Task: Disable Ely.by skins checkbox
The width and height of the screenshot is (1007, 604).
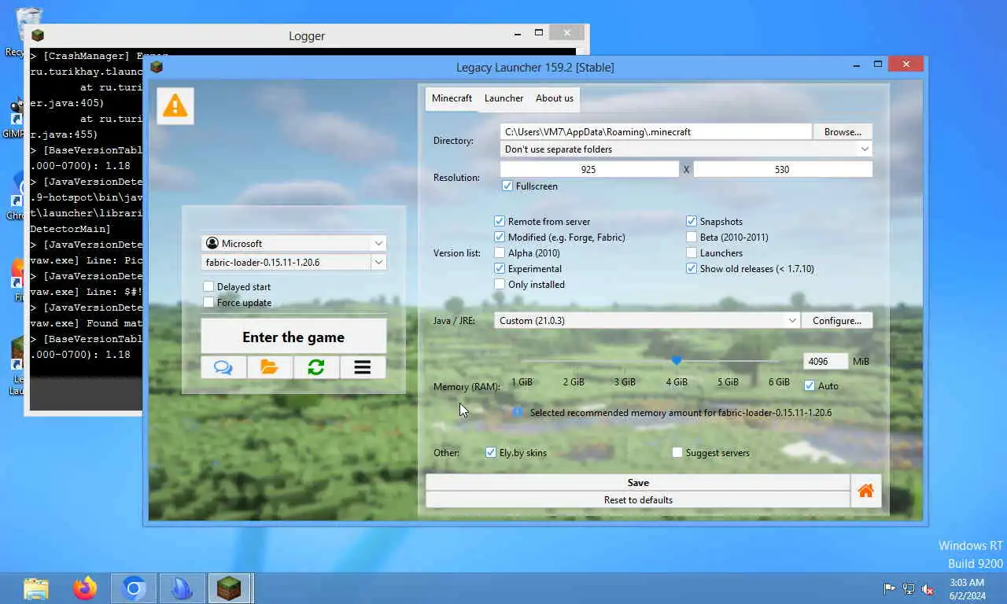Action: (x=491, y=453)
